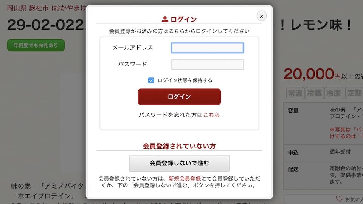363x204 pixels.
Task: Click the heart icon for お気に入り
Action: tap(340, 199)
